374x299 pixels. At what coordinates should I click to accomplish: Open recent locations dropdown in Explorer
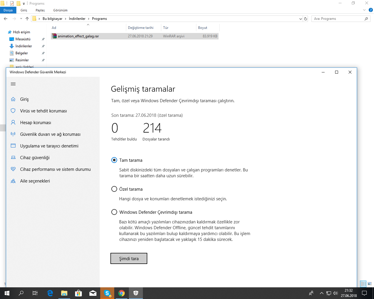[21, 19]
